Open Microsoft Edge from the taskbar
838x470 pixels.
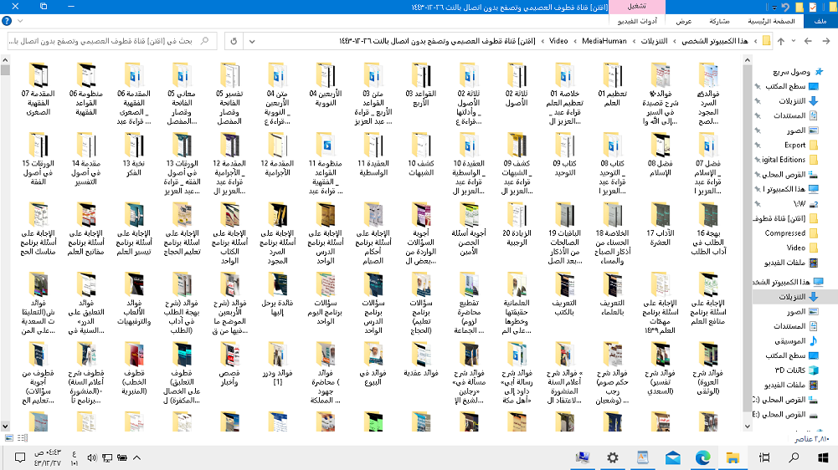click(x=703, y=457)
